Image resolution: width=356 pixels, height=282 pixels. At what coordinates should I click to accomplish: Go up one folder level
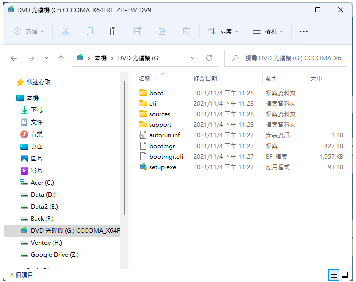[x=61, y=58]
